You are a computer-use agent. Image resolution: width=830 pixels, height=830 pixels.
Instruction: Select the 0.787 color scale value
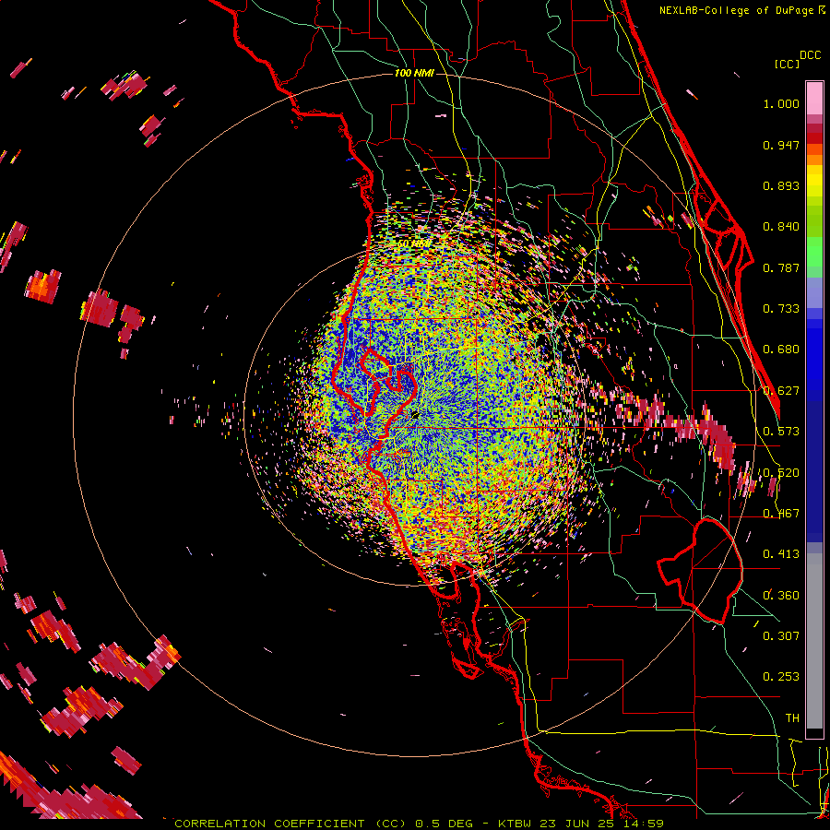(781, 267)
